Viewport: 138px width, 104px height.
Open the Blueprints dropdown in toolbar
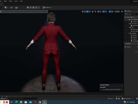tap(11, 8)
